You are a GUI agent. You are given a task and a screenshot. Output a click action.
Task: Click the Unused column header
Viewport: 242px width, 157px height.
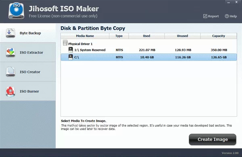[182, 36]
